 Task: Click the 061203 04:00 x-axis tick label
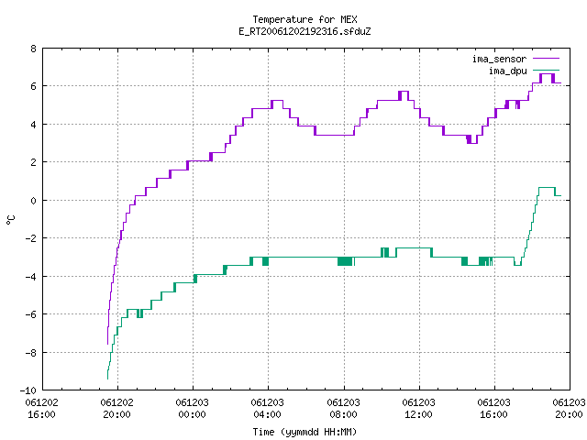[x=267, y=409]
